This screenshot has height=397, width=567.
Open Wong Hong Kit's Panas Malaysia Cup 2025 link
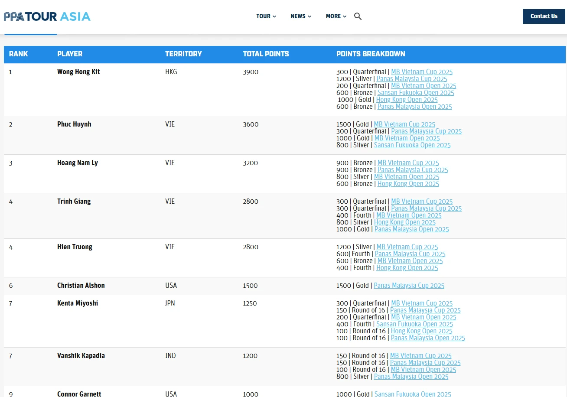click(x=411, y=79)
